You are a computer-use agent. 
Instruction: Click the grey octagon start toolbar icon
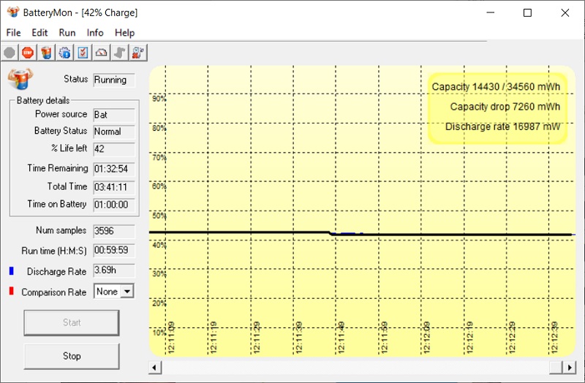point(10,53)
